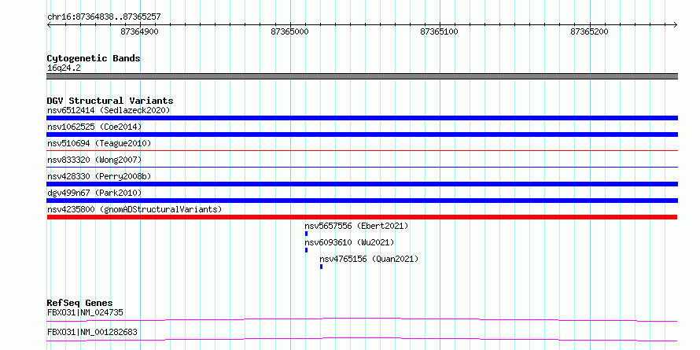Click the 87364900 ruler position label
The width and height of the screenshot is (700, 350).
[x=140, y=32]
